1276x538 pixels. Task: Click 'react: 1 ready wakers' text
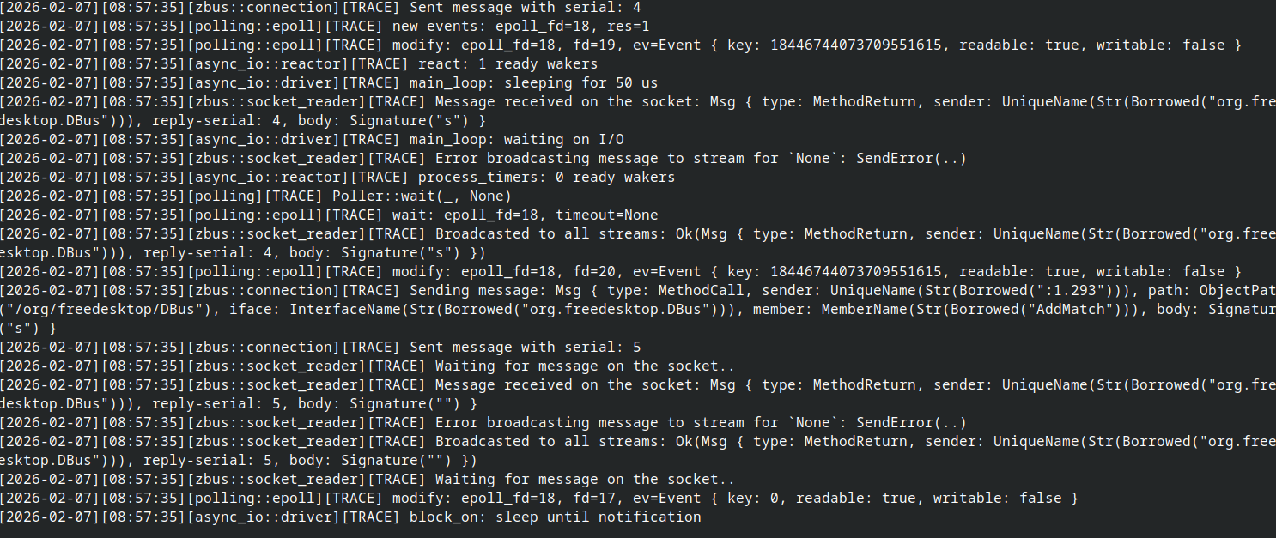(507, 63)
